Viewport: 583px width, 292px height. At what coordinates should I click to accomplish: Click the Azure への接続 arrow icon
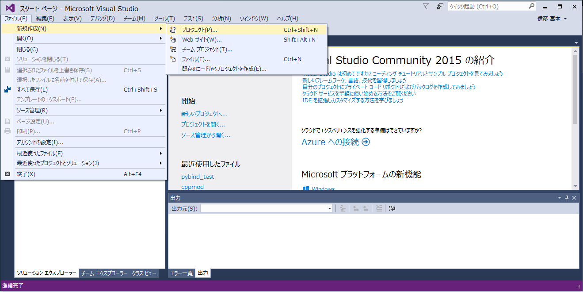pyautogui.click(x=366, y=142)
